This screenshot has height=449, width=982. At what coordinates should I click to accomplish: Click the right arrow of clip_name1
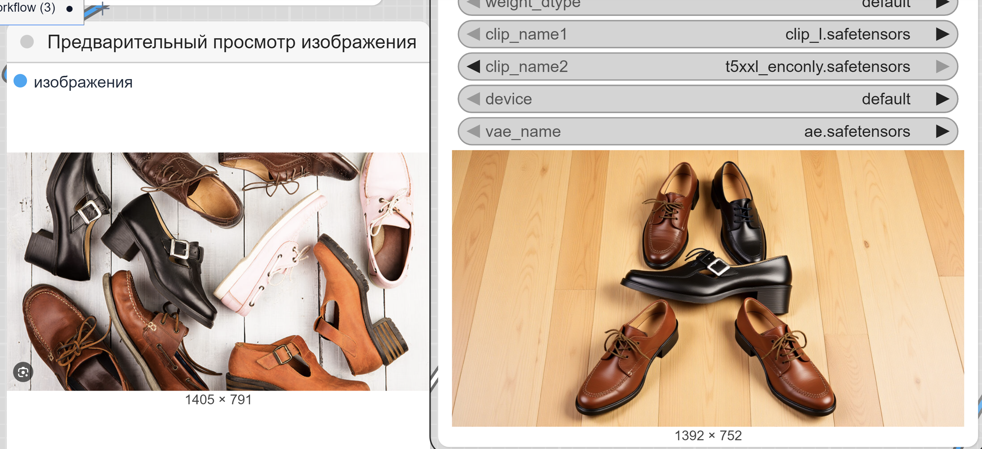point(942,34)
